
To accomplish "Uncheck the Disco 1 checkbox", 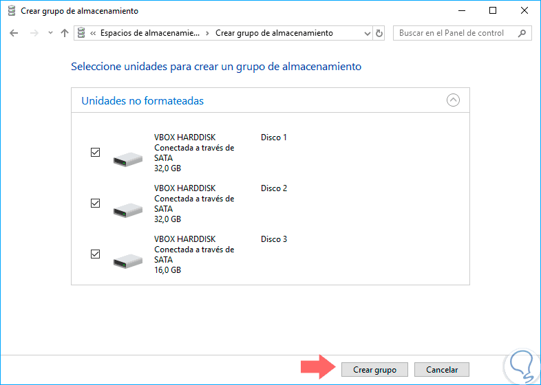I will (96, 153).
